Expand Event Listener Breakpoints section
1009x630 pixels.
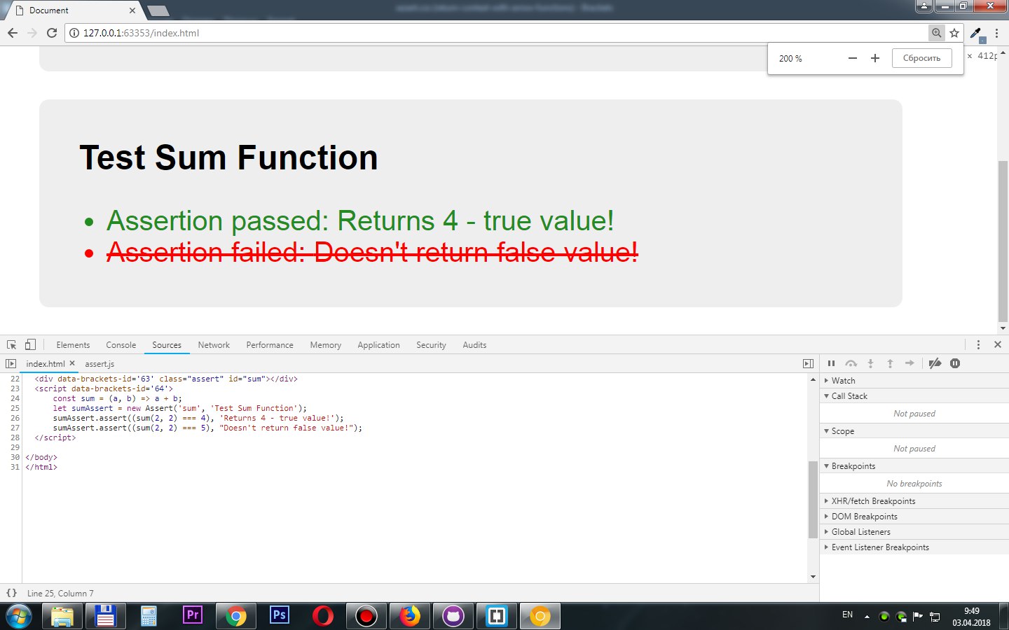(x=914, y=547)
